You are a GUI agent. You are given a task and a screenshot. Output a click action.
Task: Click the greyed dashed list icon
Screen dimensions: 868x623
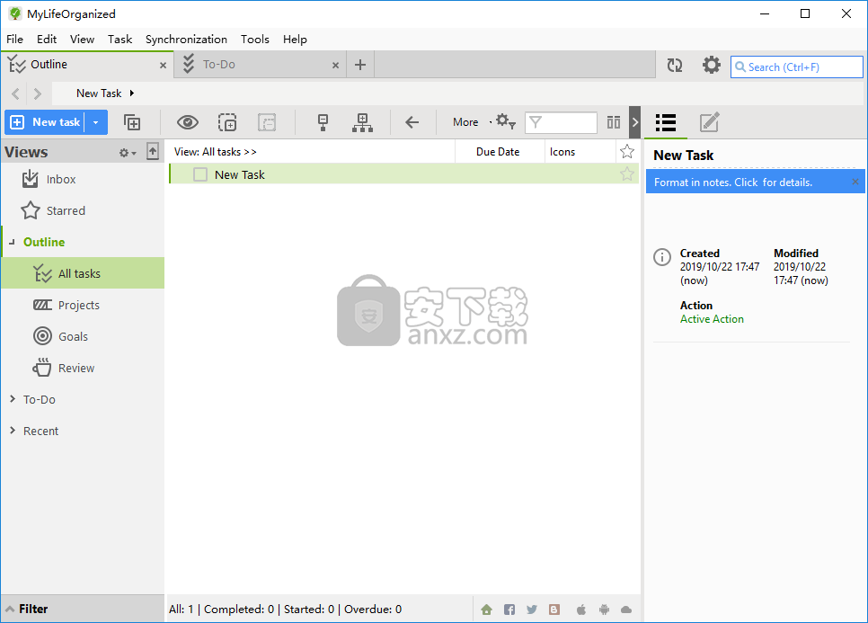[267, 122]
